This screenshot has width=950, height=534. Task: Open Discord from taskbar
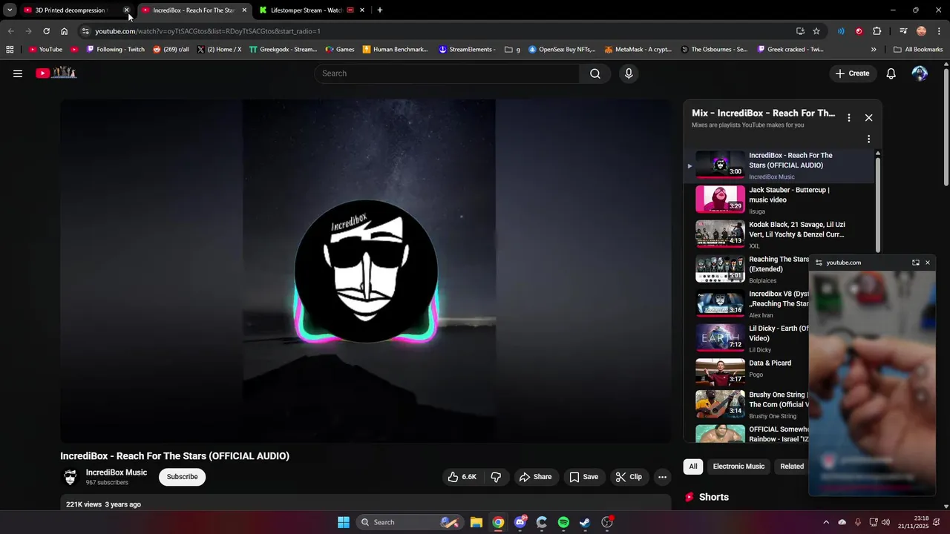520,522
